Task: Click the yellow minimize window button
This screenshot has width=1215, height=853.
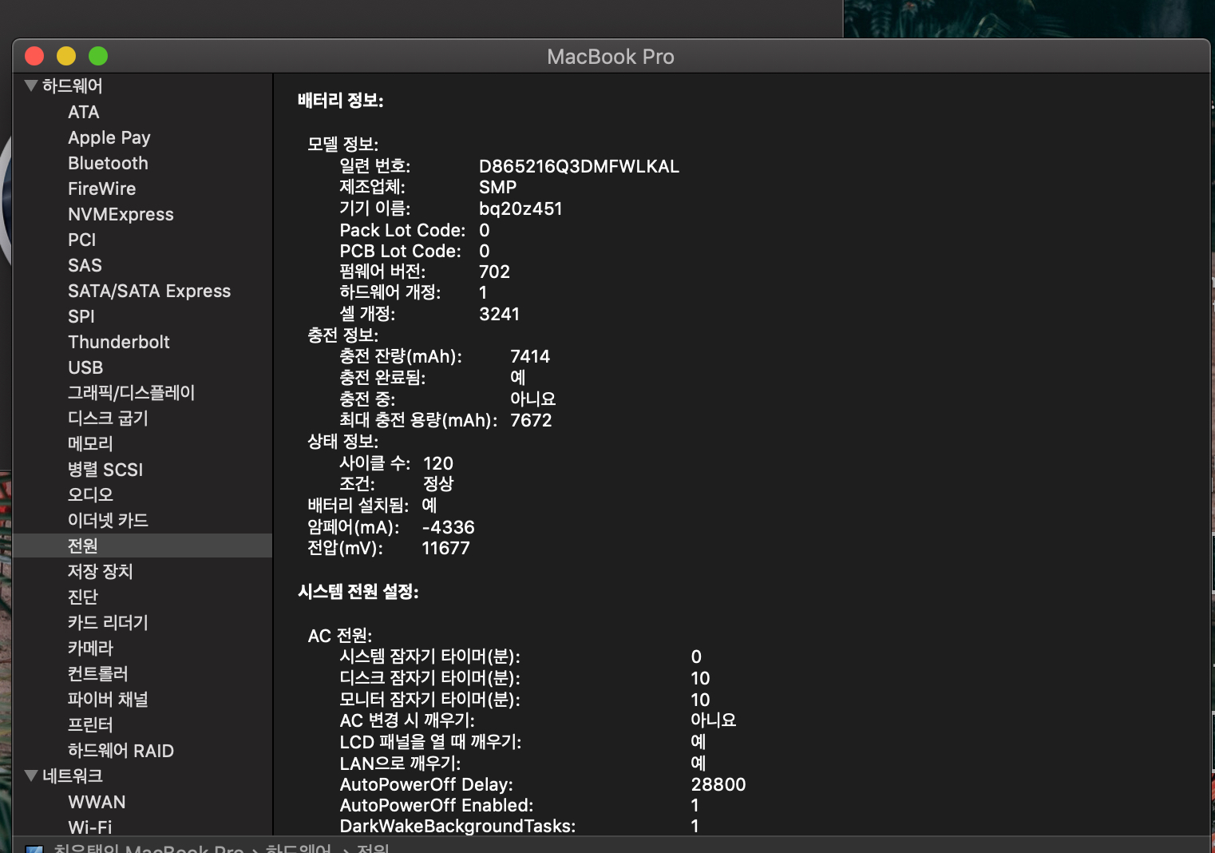Action: [66, 56]
